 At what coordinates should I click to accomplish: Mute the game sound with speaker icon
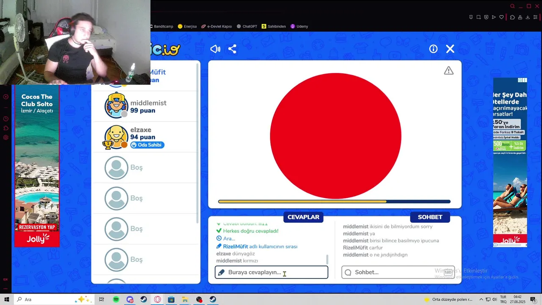coord(215,49)
